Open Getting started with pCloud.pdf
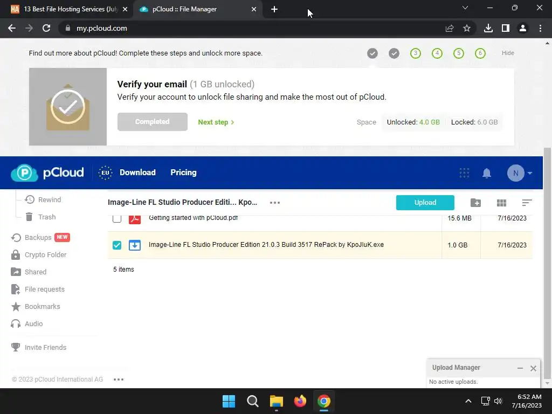The height and width of the screenshot is (414, 552). [x=194, y=218]
